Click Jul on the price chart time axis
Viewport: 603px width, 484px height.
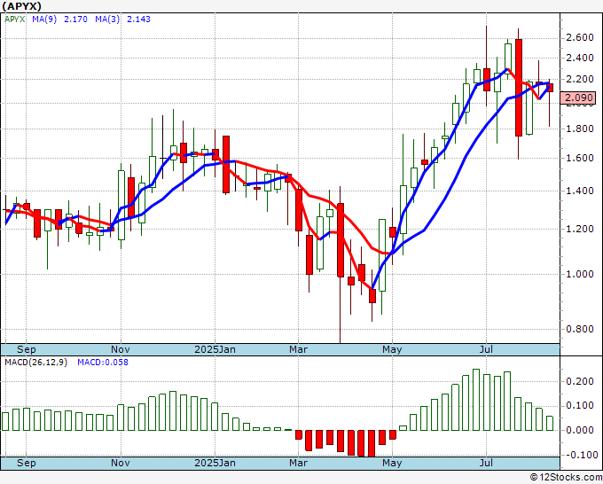(486, 349)
